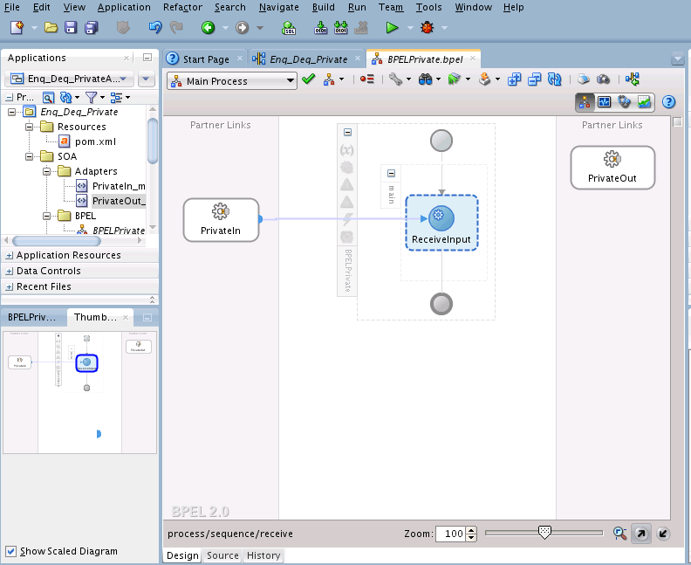
Task: Click the red Debug bug icon
Action: (x=427, y=28)
